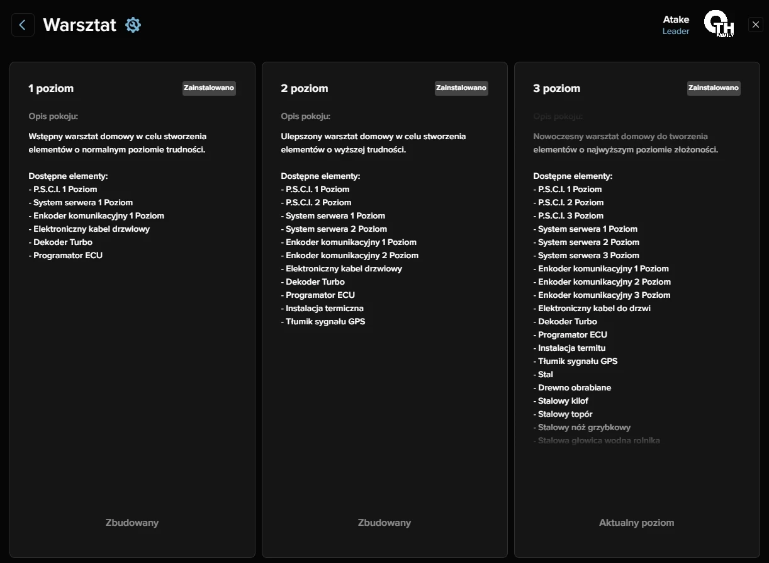769x563 pixels.
Task: Click Zbudowany under the 1 poziom card
Action: tap(132, 523)
